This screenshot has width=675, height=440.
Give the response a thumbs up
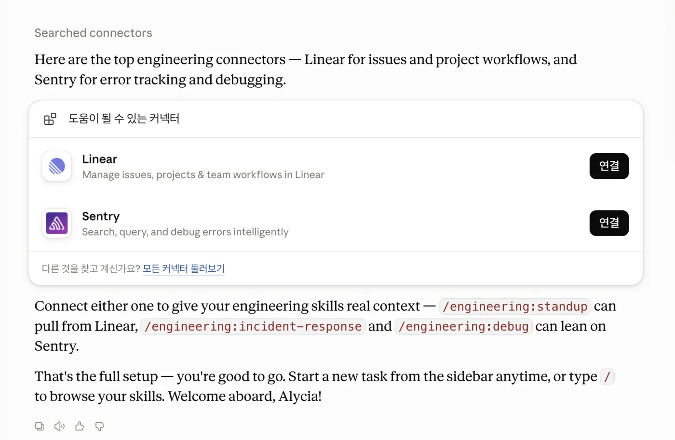(x=80, y=426)
